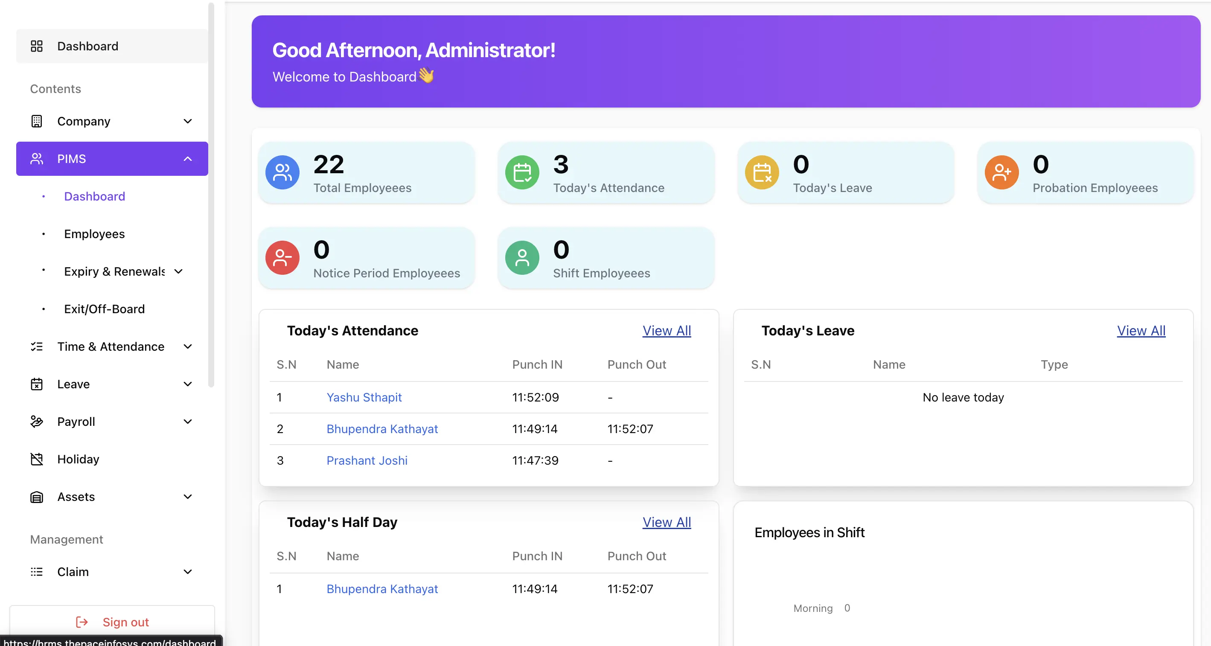Expand the Company section
The width and height of the screenshot is (1211, 646).
188,121
